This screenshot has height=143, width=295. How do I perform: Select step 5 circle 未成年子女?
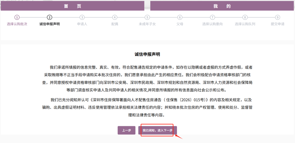point(147,17)
